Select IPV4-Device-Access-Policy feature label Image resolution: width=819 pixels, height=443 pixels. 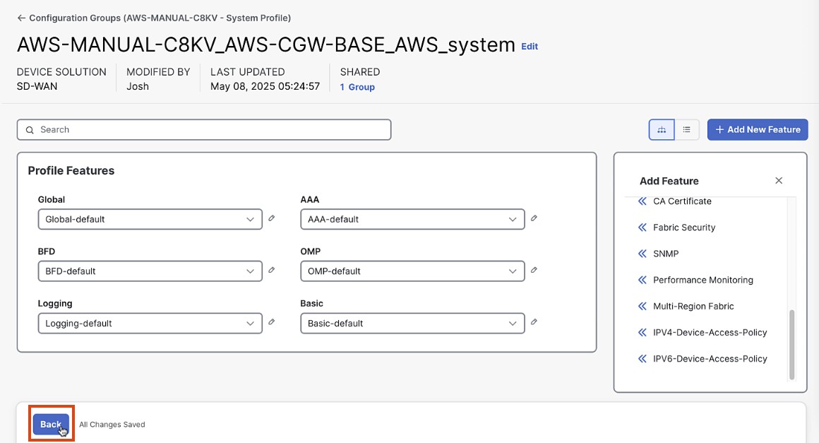(x=710, y=332)
